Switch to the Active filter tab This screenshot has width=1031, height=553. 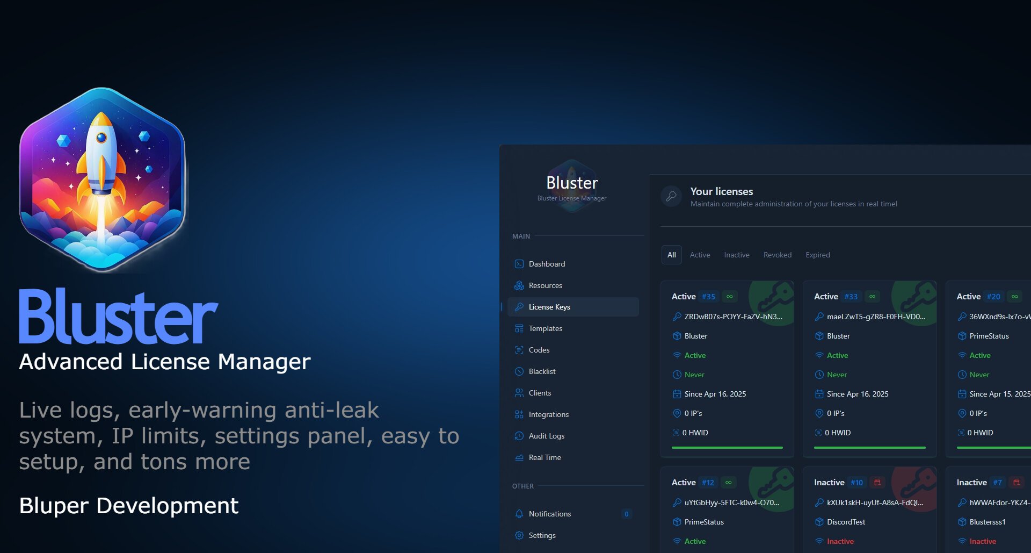700,255
